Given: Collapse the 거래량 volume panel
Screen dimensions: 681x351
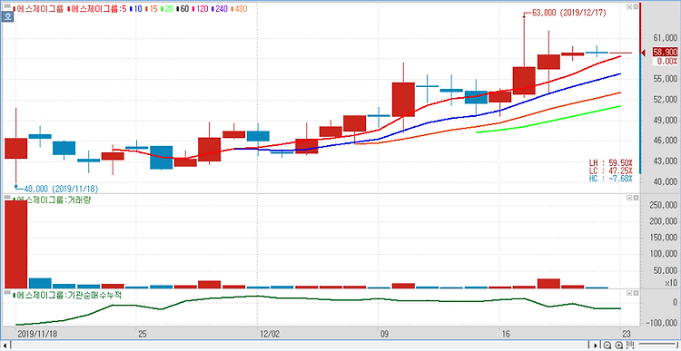Looking at the screenshot, I should coord(629,198).
